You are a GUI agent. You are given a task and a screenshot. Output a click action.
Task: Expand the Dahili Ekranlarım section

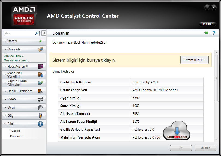(5, 91)
